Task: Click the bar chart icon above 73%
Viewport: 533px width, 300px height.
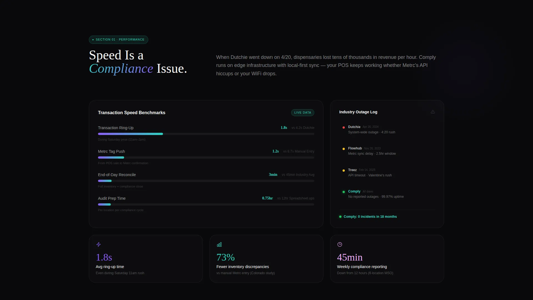Action: (219, 244)
